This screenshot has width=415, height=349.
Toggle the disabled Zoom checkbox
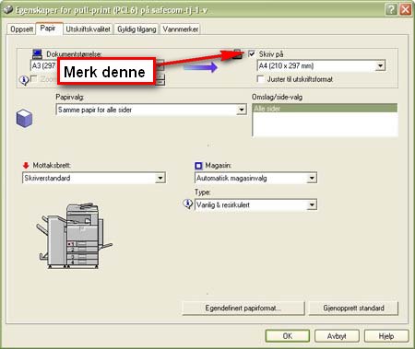click(34, 79)
